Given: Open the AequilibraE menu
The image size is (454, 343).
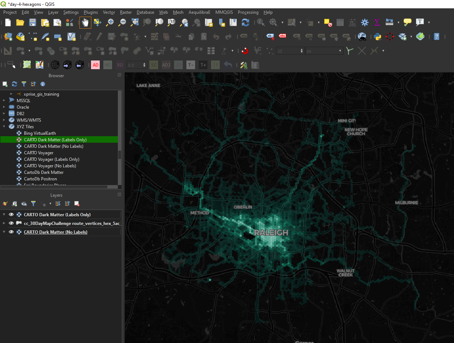Looking at the screenshot, I should 199,12.
